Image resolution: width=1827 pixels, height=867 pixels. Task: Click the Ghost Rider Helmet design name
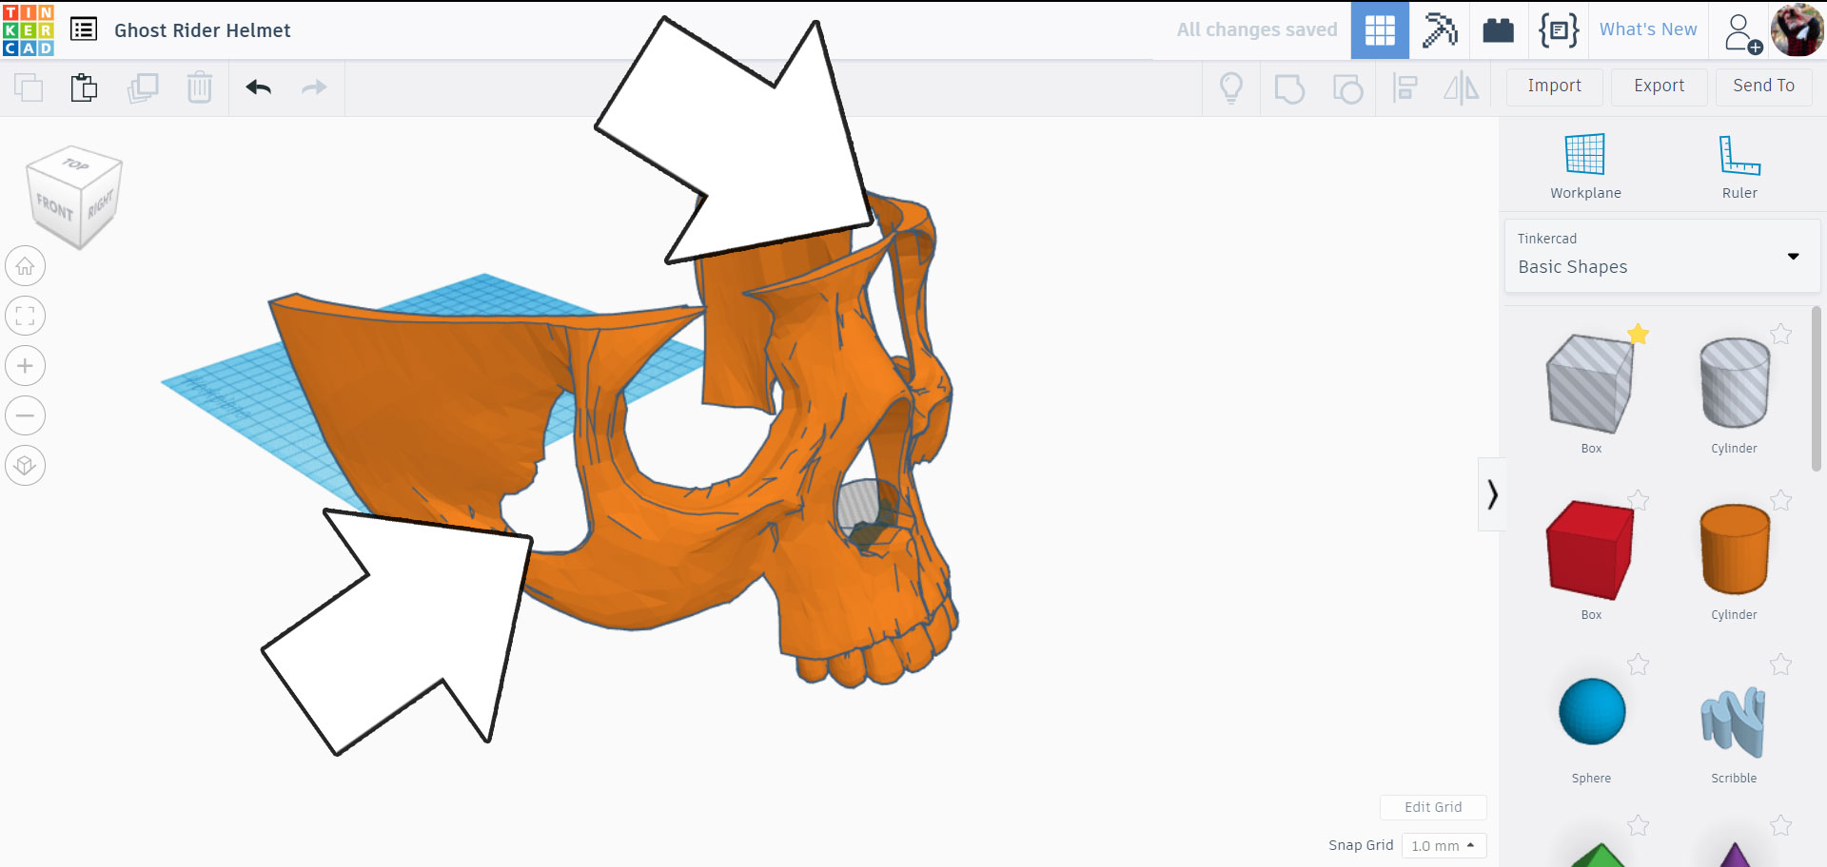click(203, 30)
